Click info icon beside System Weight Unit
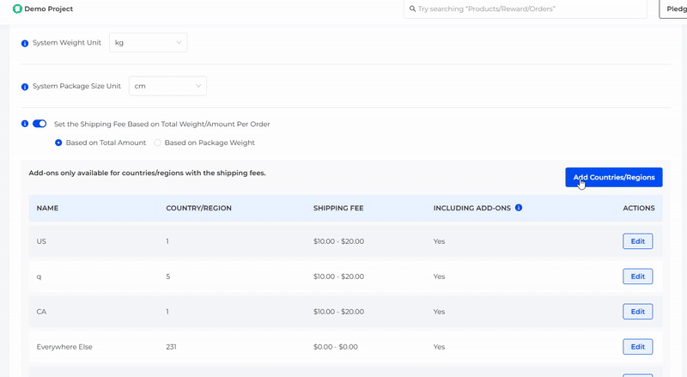 tap(25, 43)
